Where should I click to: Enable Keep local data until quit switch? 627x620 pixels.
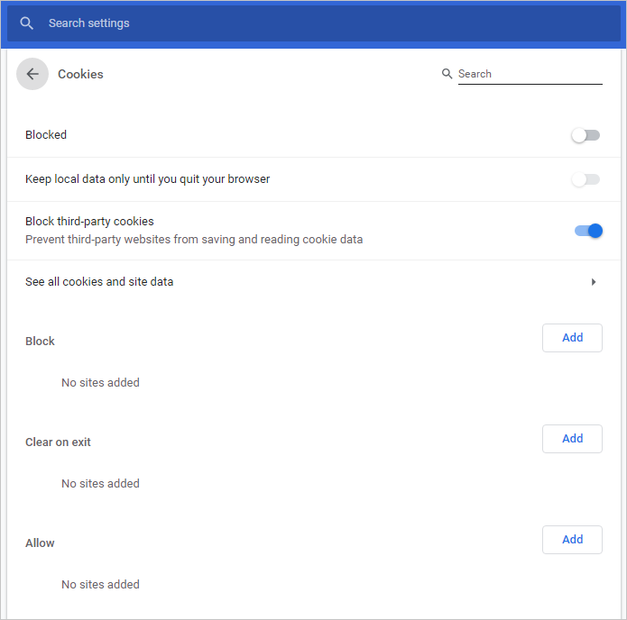coord(586,179)
